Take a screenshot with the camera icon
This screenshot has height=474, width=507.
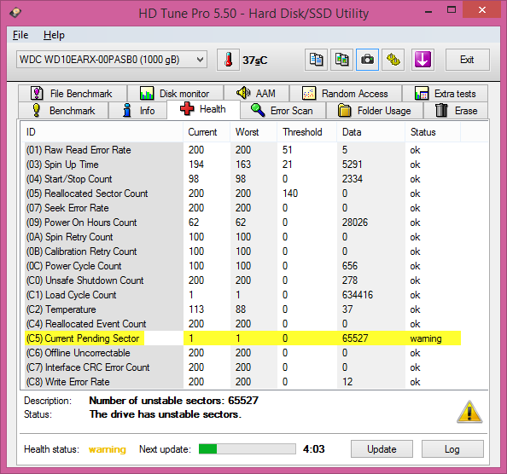[x=367, y=60]
